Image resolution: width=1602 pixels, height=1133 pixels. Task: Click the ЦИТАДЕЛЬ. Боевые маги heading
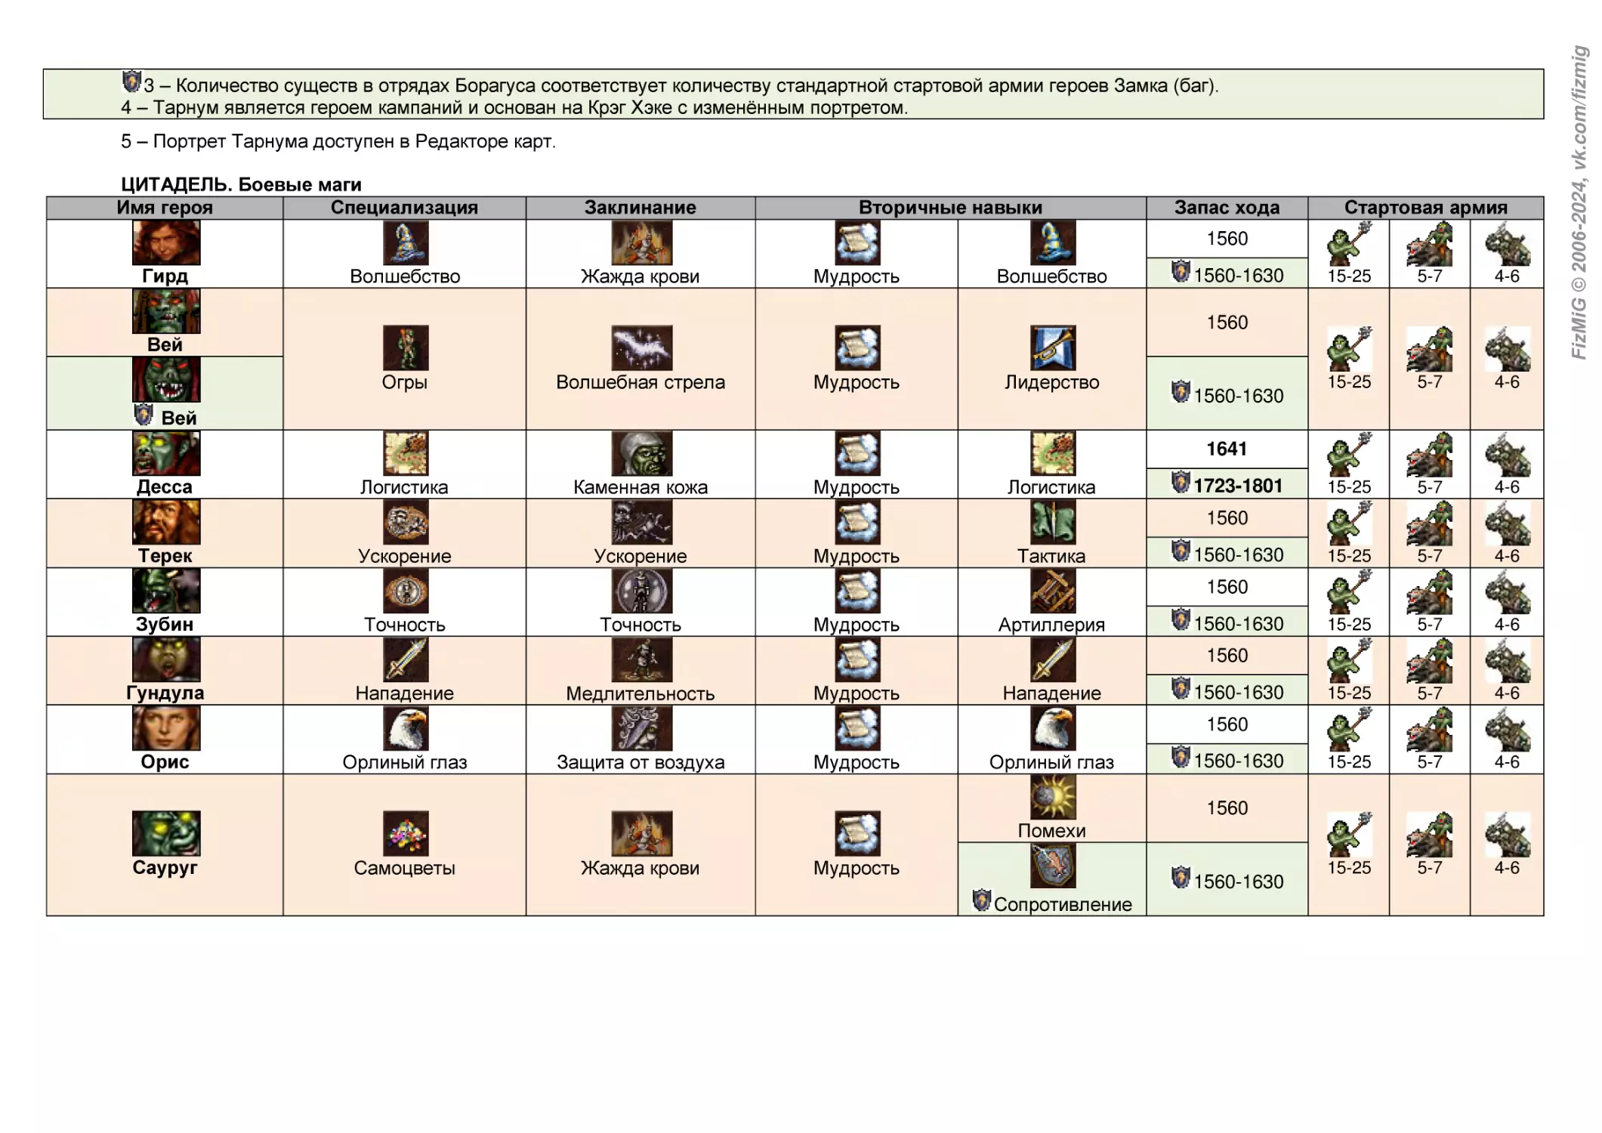[x=242, y=184]
